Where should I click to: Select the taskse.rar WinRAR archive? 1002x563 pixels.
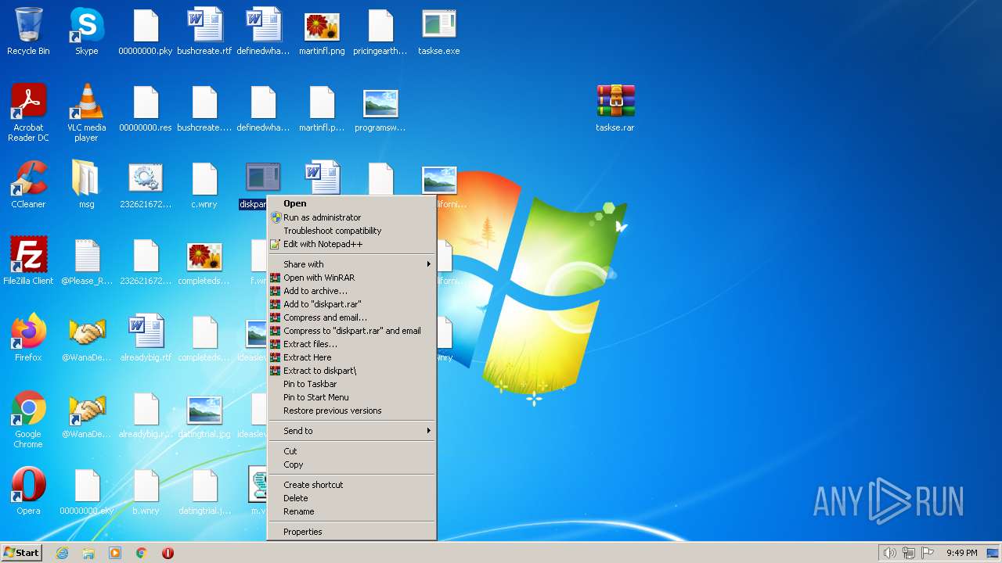[615, 108]
